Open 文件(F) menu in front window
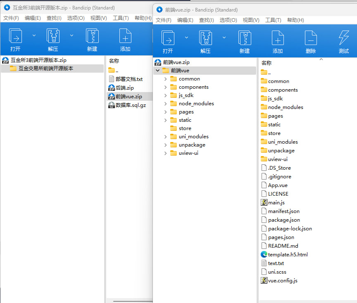The image size is (357, 303). pyautogui.click(x=164, y=20)
